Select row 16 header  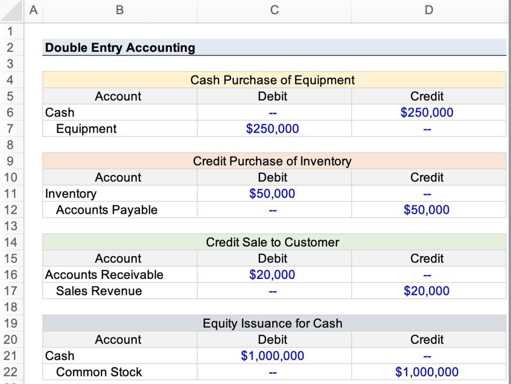(x=11, y=275)
